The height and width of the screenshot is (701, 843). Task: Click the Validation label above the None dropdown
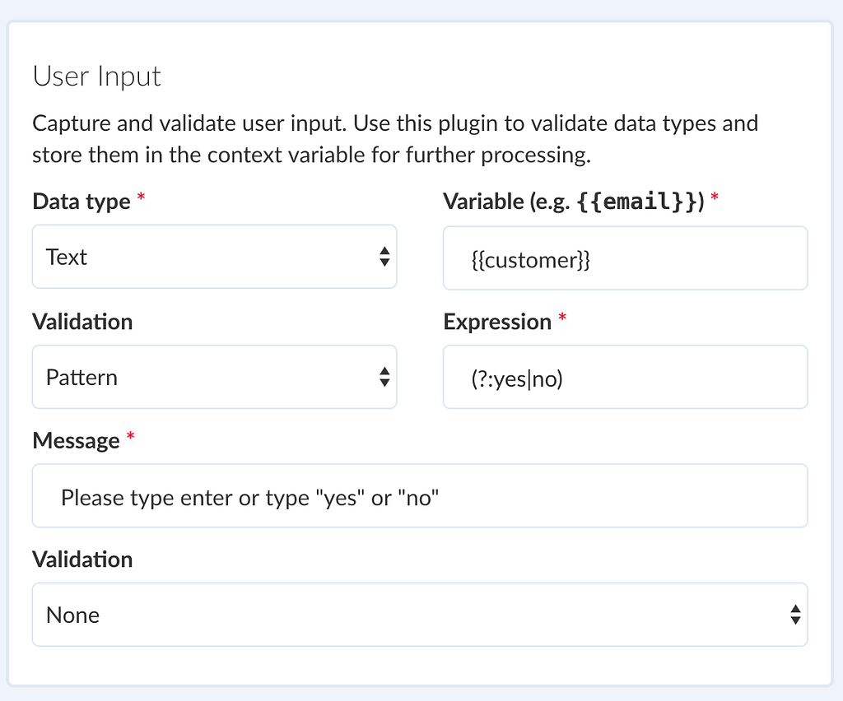(82, 559)
